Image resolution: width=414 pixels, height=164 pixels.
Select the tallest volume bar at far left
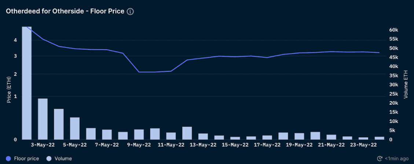[27, 83]
